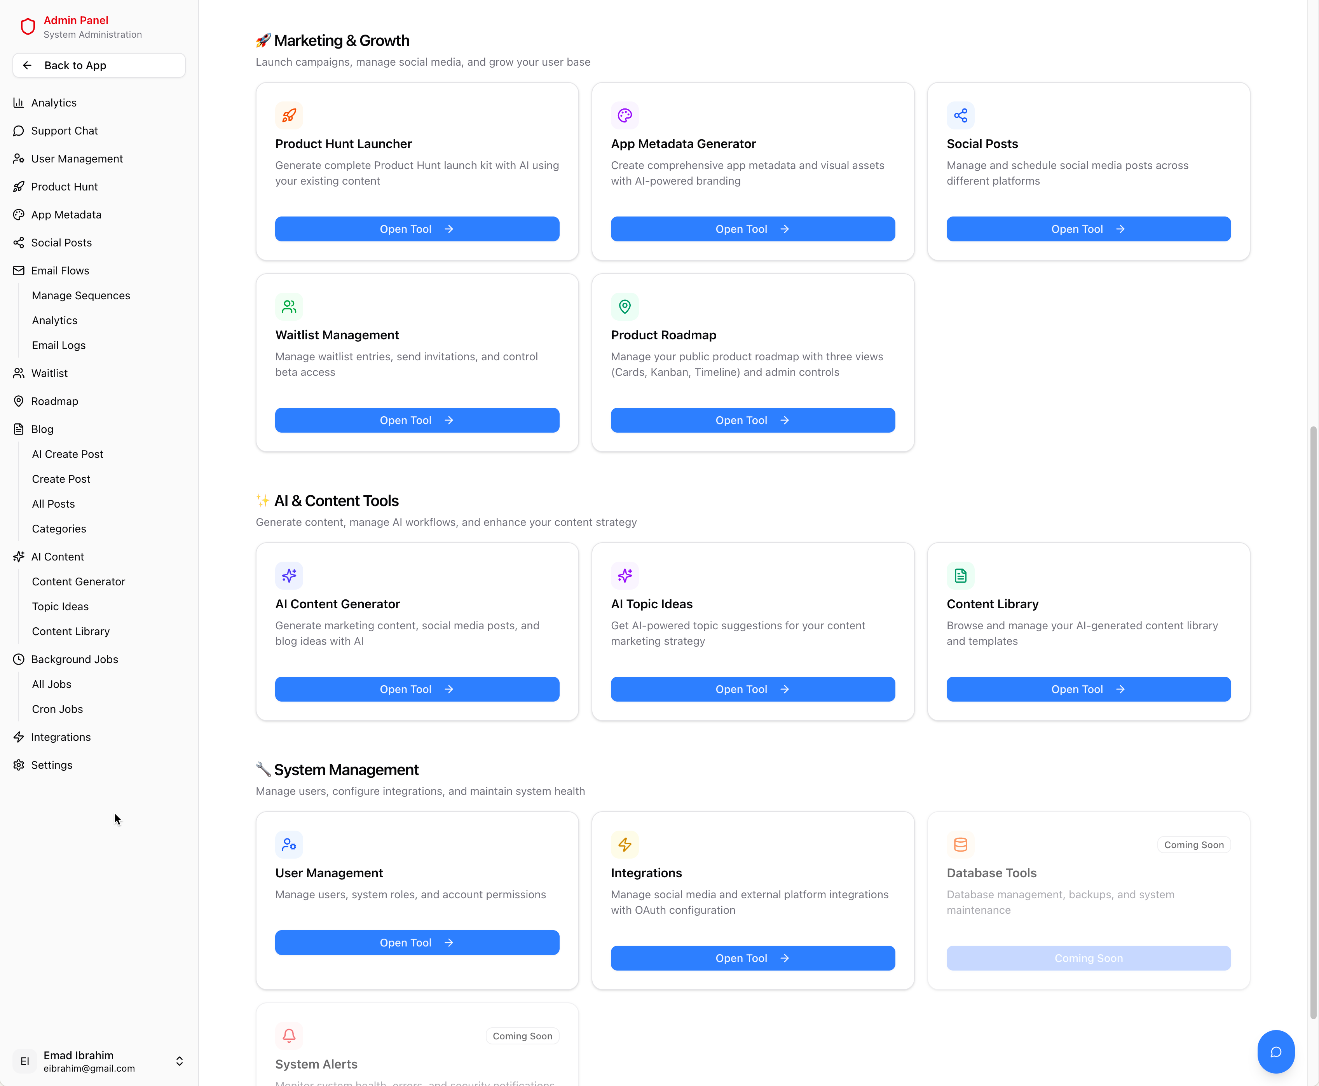Select the Social Posts share icon in sidebar
Viewport: 1319px width, 1086px height.
tap(19, 243)
